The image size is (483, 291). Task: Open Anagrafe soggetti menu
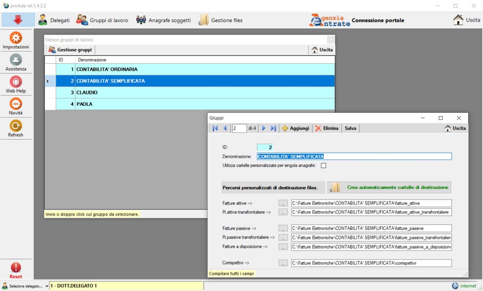point(163,20)
